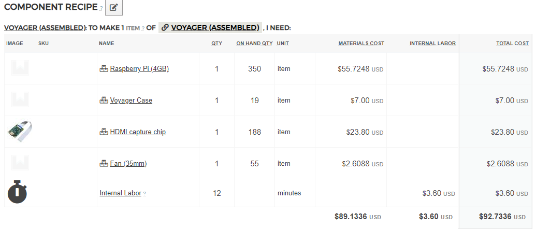Open the Voyager Case component link

[x=131, y=101]
